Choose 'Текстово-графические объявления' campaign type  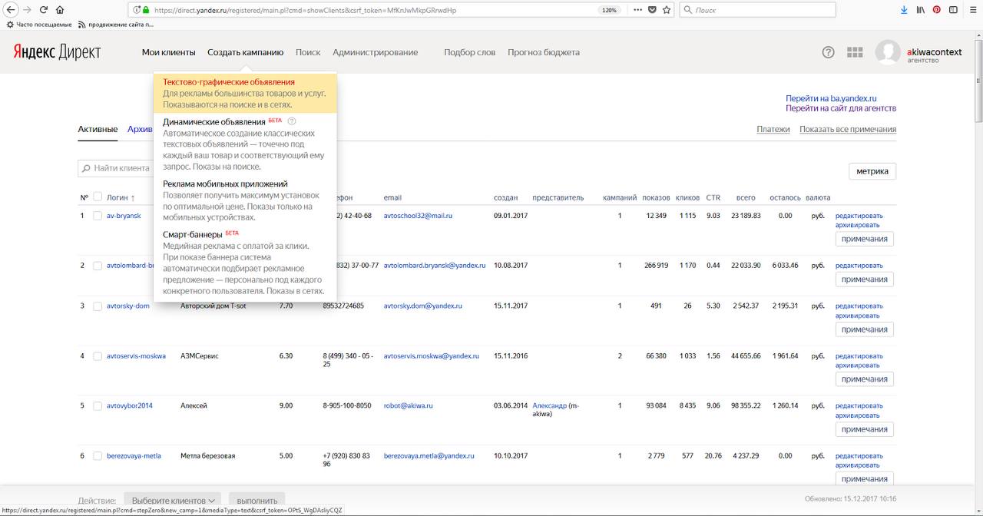tap(245, 93)
